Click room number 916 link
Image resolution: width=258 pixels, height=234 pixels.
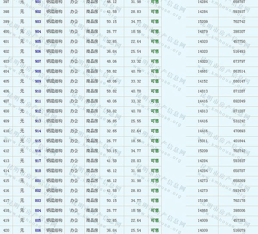38,151
